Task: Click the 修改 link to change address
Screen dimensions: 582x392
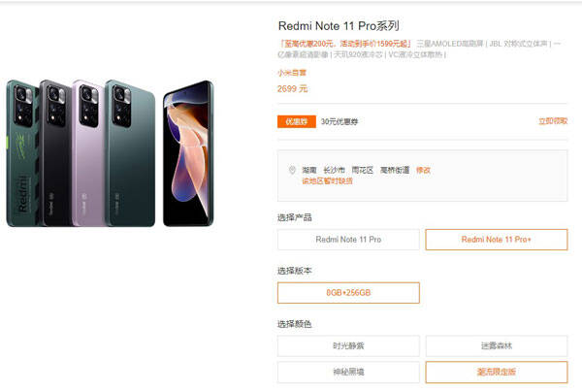Action: 423,170
